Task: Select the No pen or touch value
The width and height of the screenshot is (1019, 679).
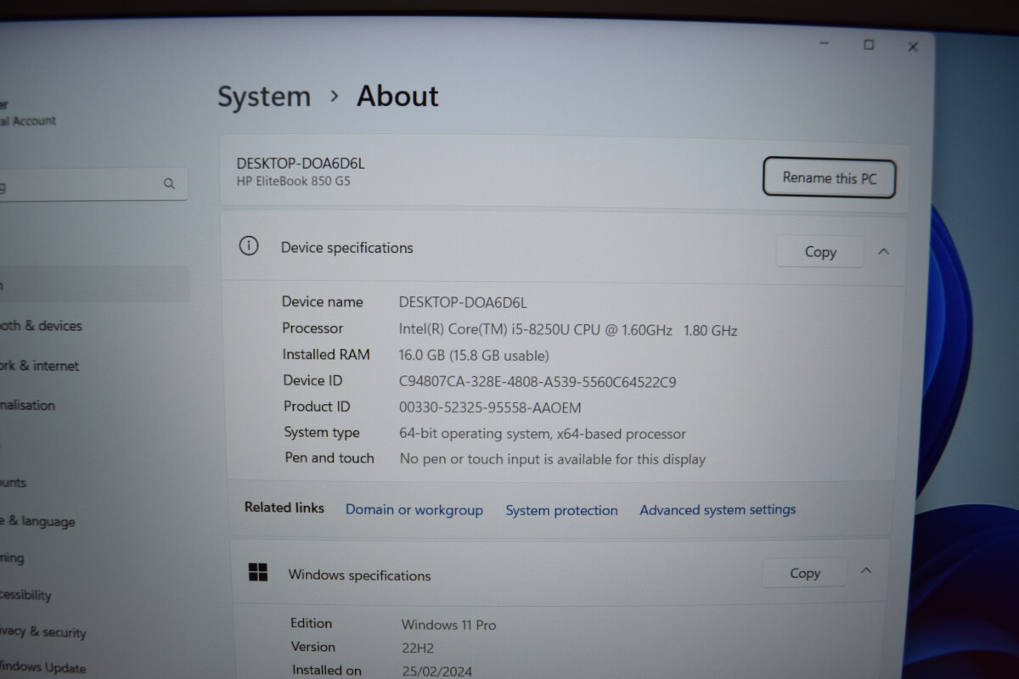Action: pyautogui.click(x=553, y=459)
